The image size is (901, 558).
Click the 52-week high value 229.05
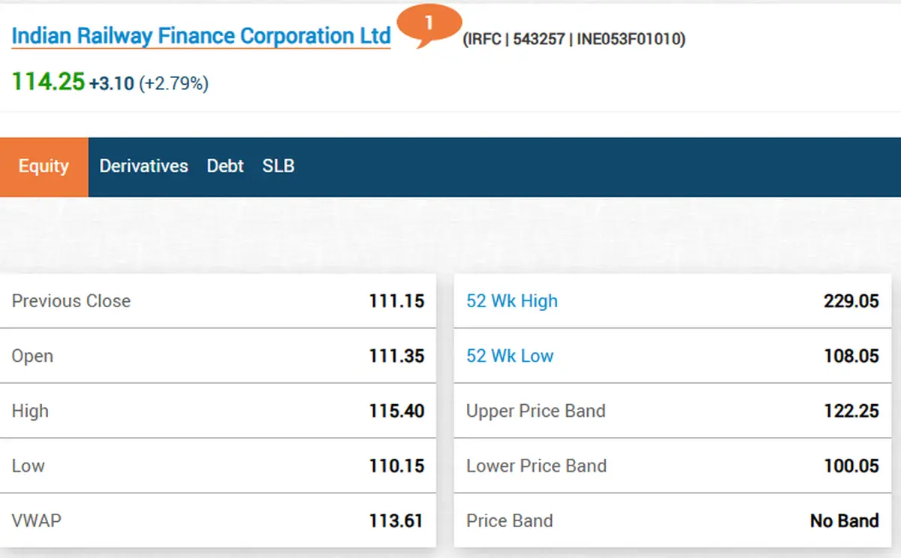851,301
